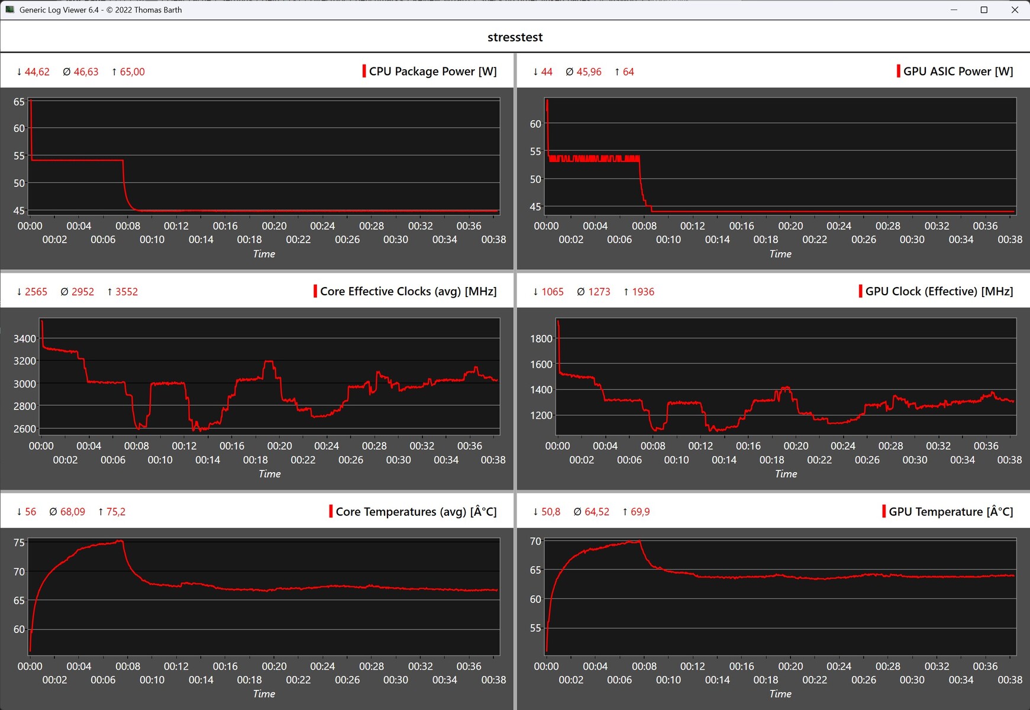This screenshot has height=710, width=1030.
Task: Click the CPU Package Power red legend marker
Action: (364, 71)
